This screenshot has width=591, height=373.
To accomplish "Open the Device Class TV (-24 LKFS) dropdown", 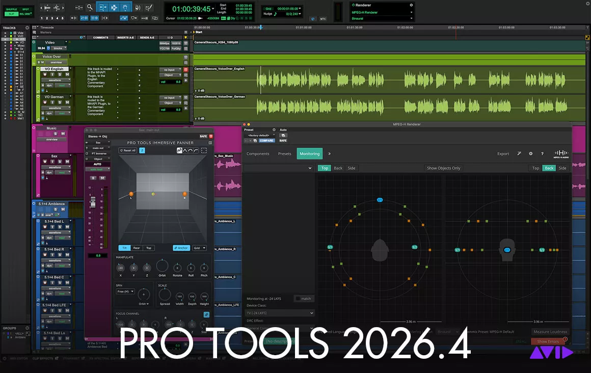I will click(x=280, y=313).
